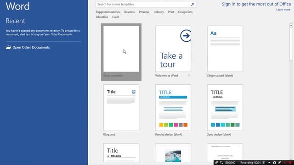Open the Single spaced (blank) template
This screenshot has width=294, height=165.
coord(225,49)
